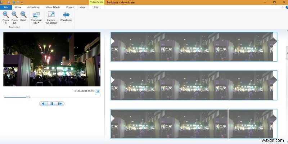
Task: Start Preview full screen
Action: (51, 18)
